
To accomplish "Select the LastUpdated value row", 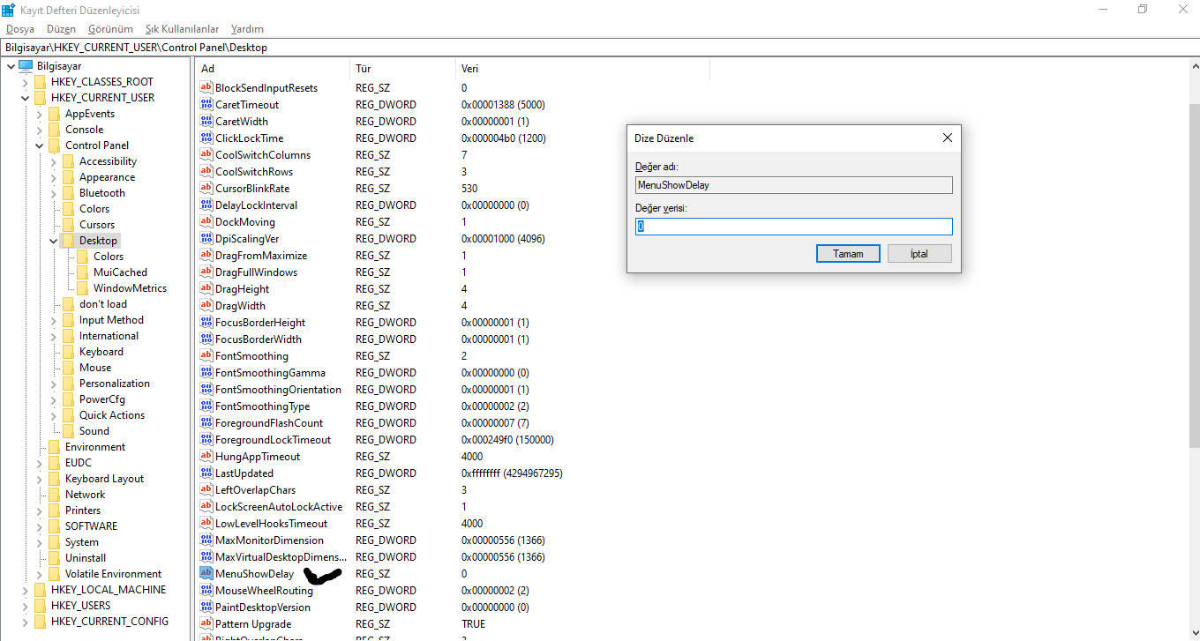I will pyautogui.click(x=381, y=473).
